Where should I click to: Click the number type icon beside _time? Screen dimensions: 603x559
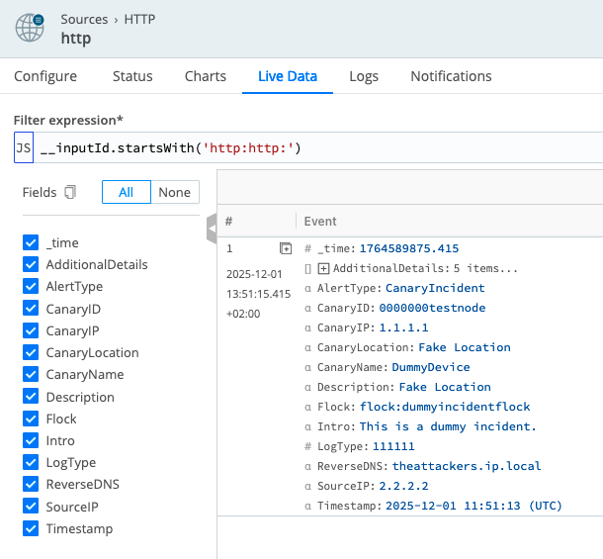click(x=308, y=248)
